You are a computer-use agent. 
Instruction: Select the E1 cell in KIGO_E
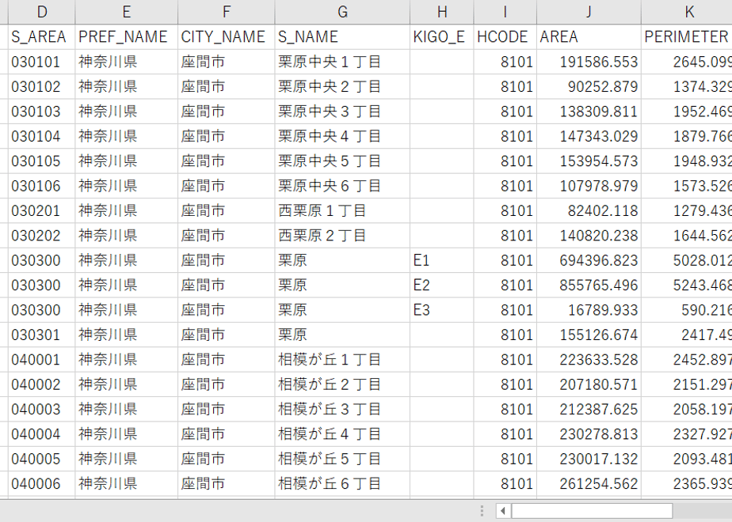tap(442, 260)
